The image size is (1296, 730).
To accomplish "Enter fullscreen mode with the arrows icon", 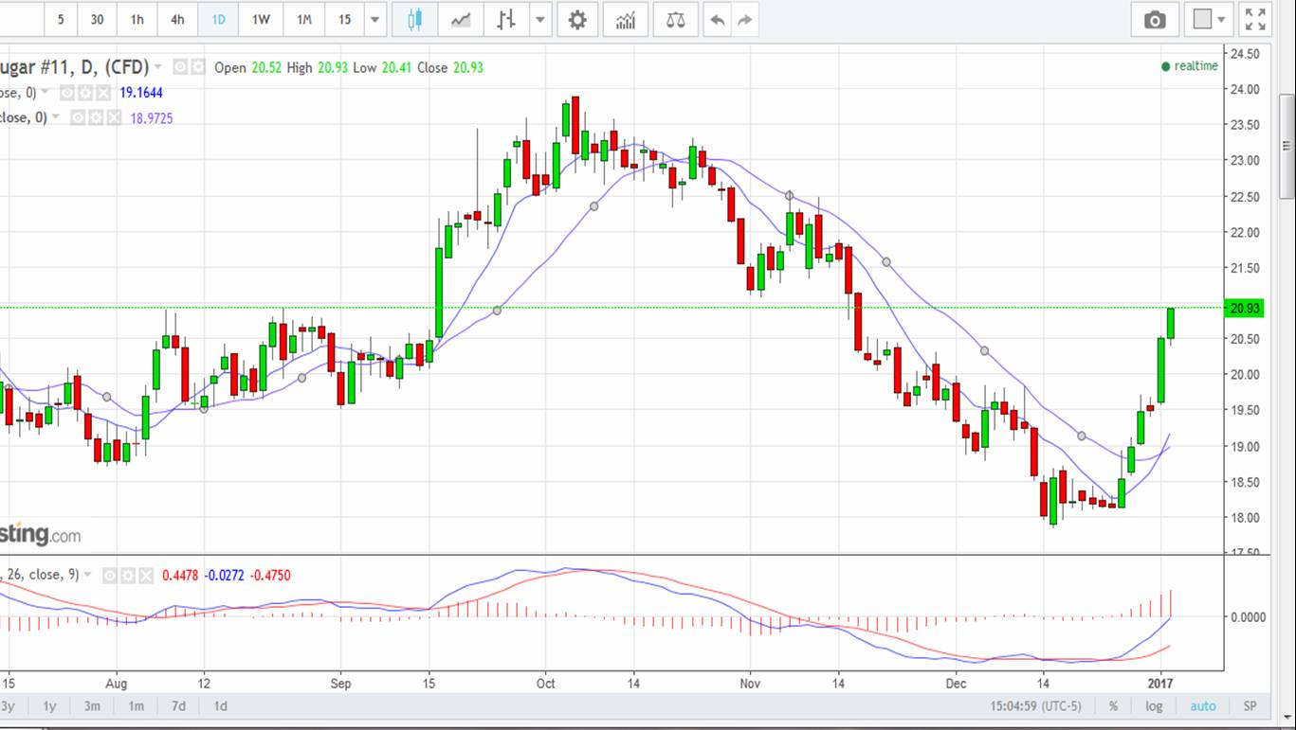I will point(1254,20).
